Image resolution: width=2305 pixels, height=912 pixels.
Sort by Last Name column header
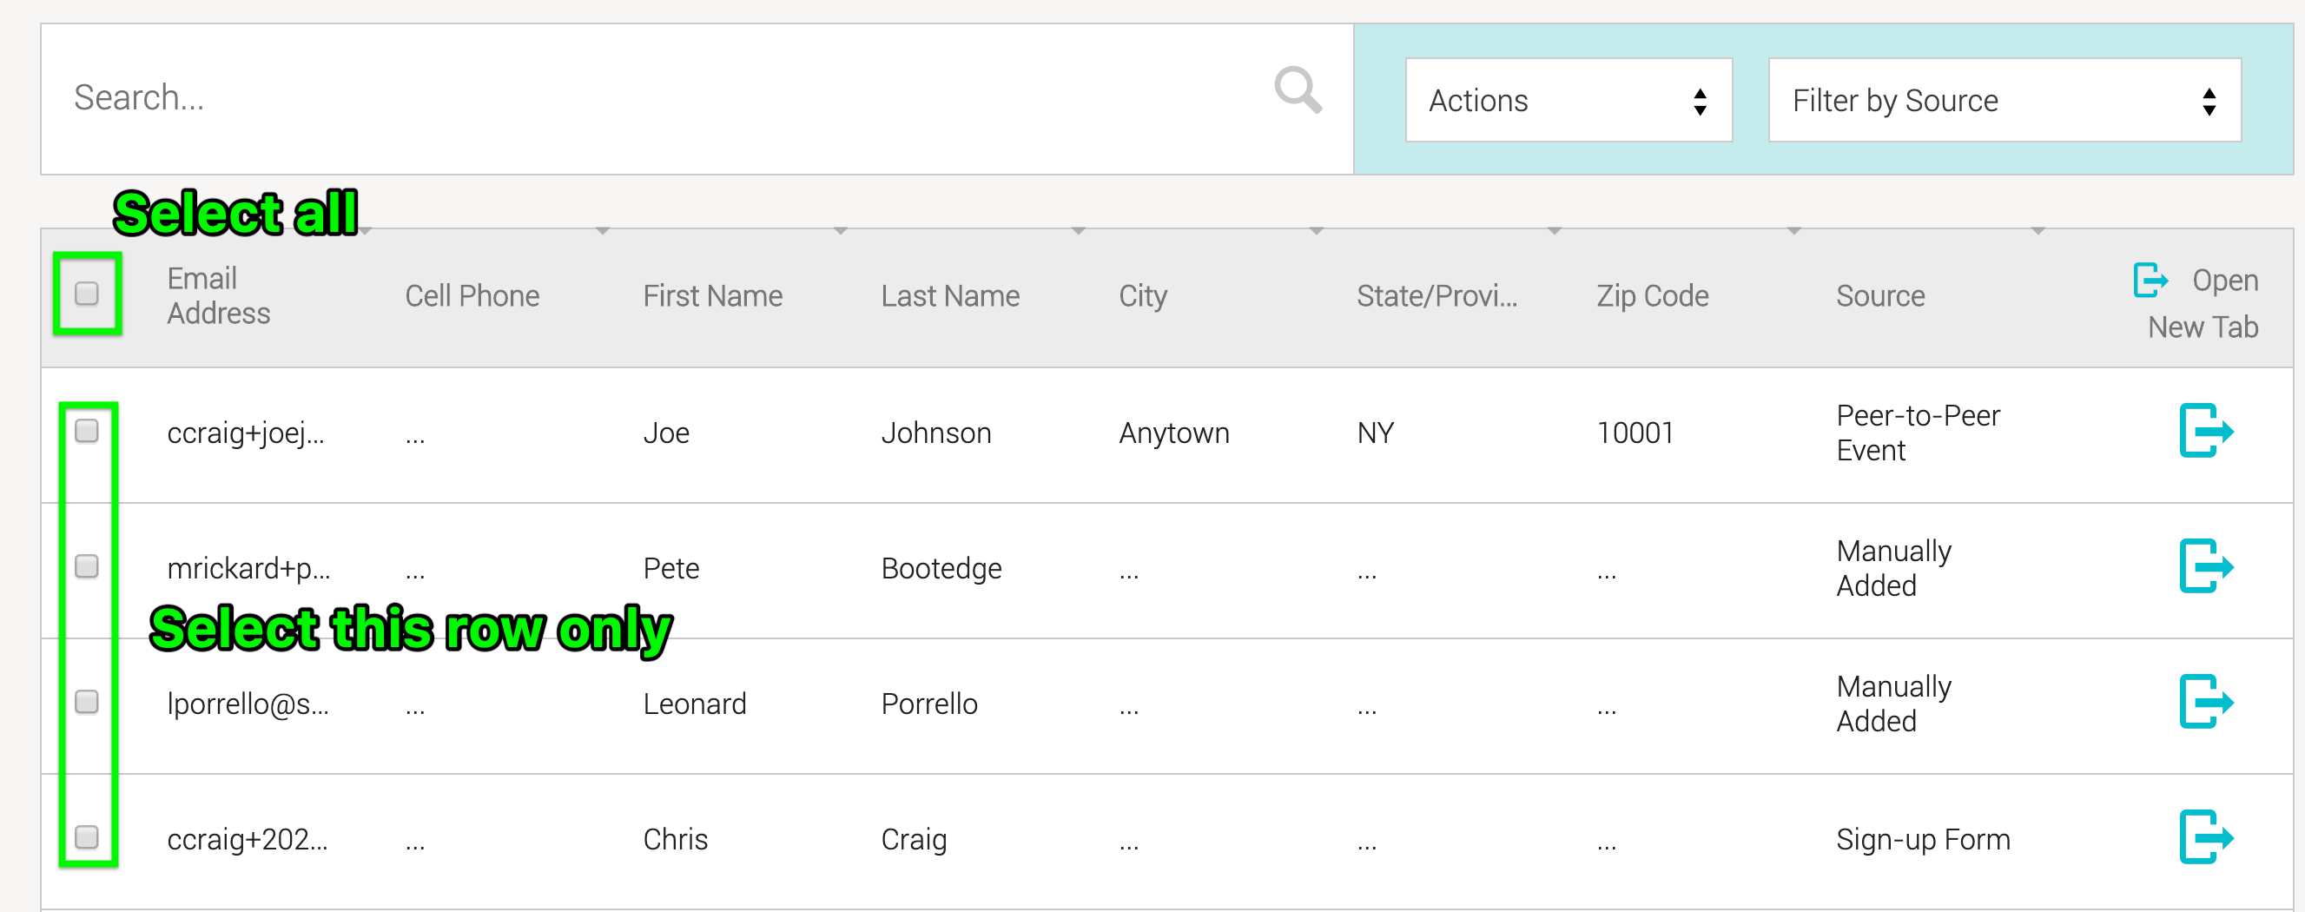coord(949,296)
